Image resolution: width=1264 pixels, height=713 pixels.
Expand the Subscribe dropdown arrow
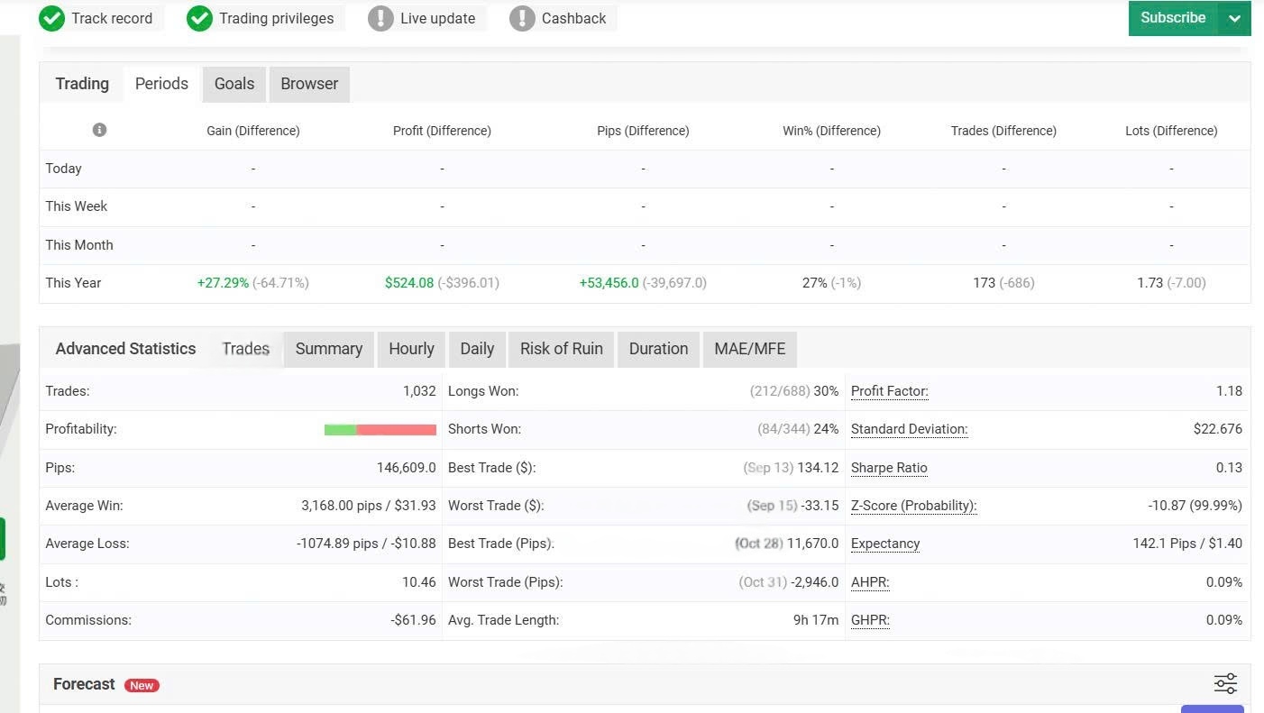[x=1234, y=18]
